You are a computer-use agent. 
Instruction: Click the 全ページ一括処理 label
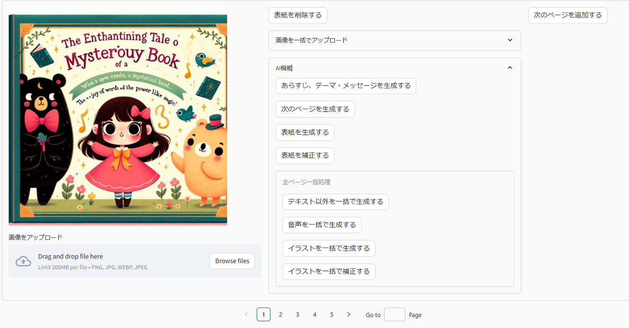click(306, 182)
